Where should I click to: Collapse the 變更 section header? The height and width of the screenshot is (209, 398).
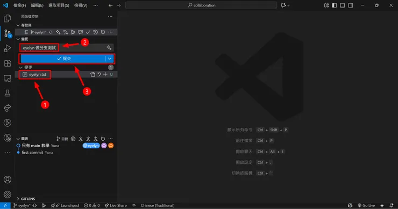coord(18,39)
